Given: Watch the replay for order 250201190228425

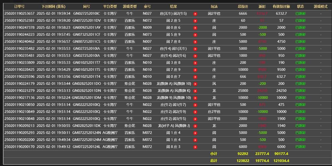Looking at the screenshot, I should click(x=195, y=70).
